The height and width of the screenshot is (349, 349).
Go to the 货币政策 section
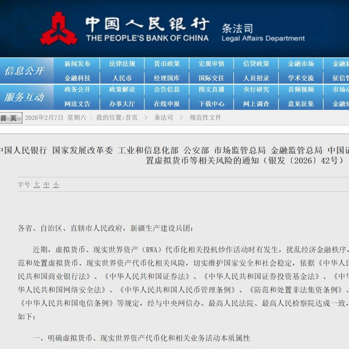click(x=167, y=64)
